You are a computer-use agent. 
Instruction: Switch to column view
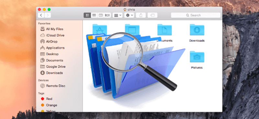coord(101,15)
